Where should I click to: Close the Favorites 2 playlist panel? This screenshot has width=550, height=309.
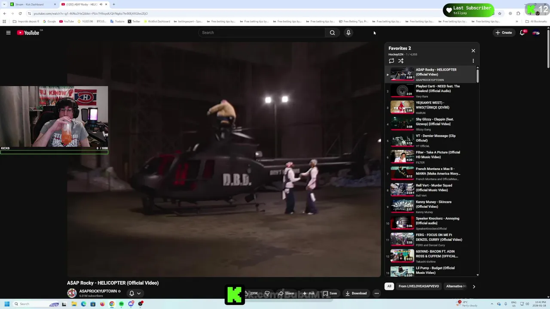click(473, 51)
